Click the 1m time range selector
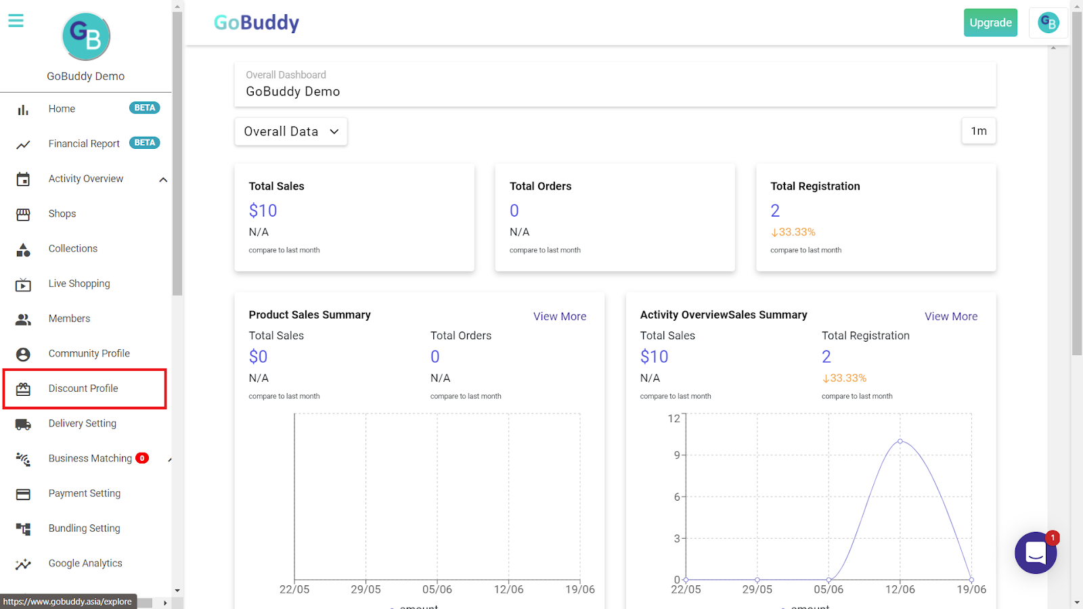This screenshot has width=1083, height=609. tap(979, 131)
